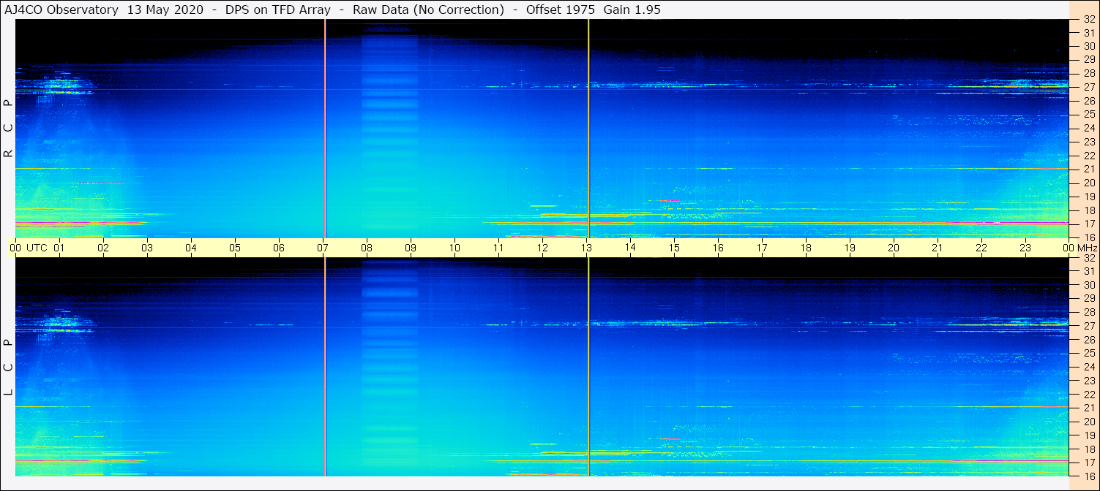Click the 26 MHz label on LCP frequency scale

tap(1089, 340)
